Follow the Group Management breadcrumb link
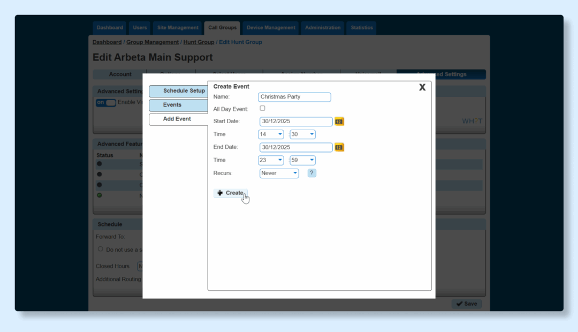The width and height of the screenshot is (578, 332). coord(153,42)
